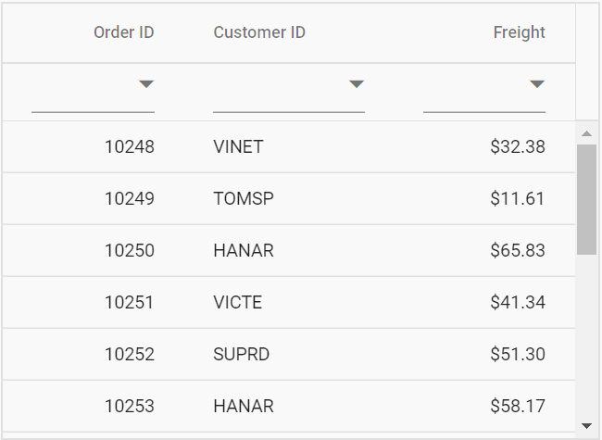The image size is (602, 440).
Task: Click the vertical scrollbar thumb
Action: tap(586, 198)
